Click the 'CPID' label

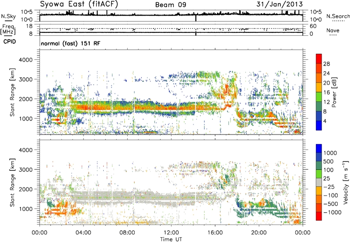10,41
